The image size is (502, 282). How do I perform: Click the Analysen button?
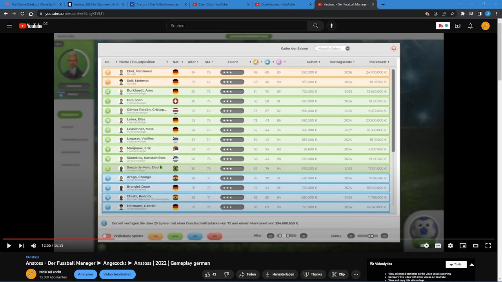pos(85,274)
